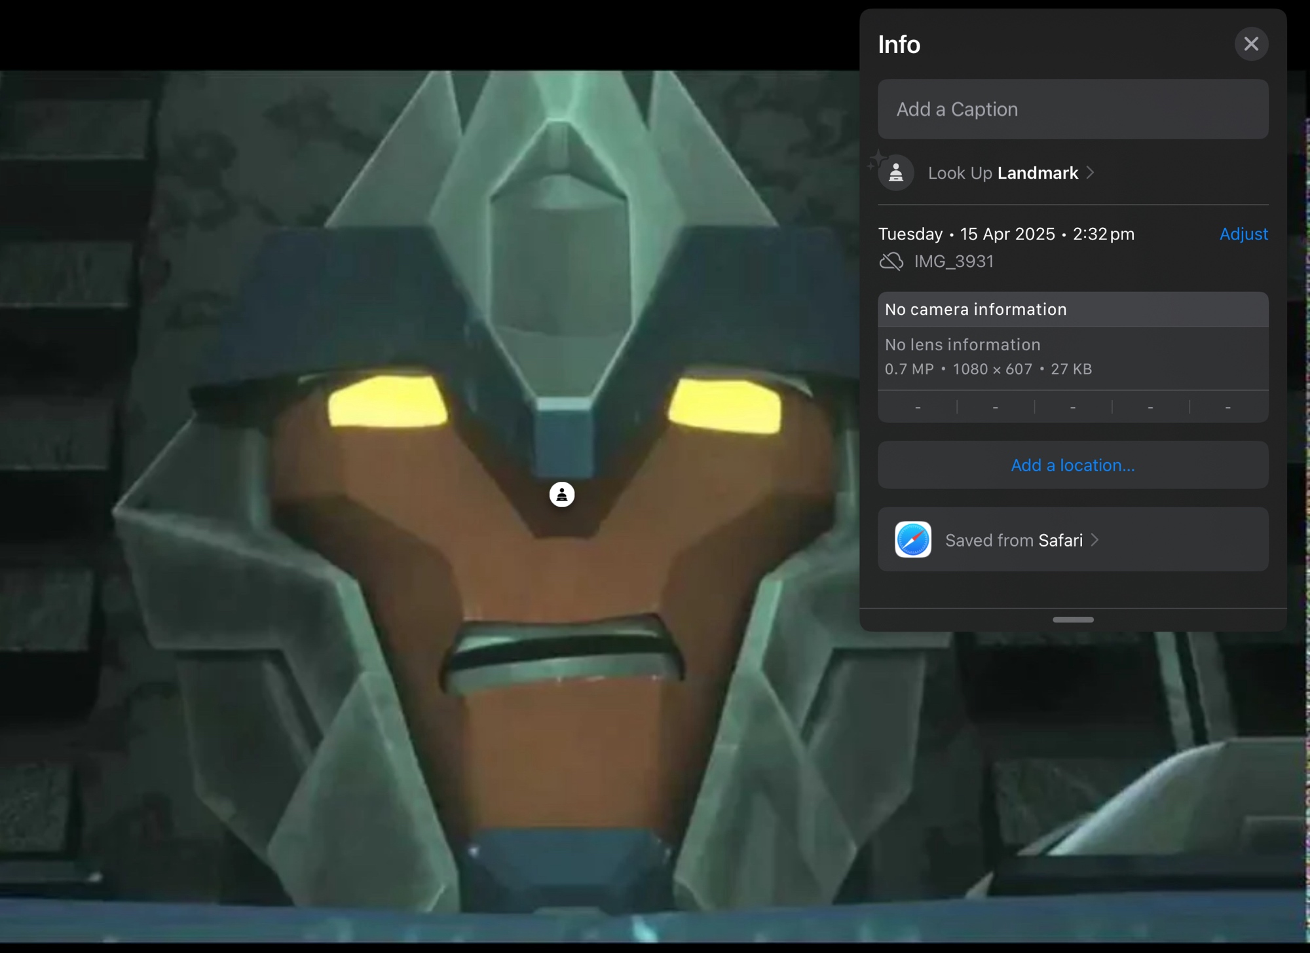Tap the robot's left glowing yellow eye

coord(387,401)
